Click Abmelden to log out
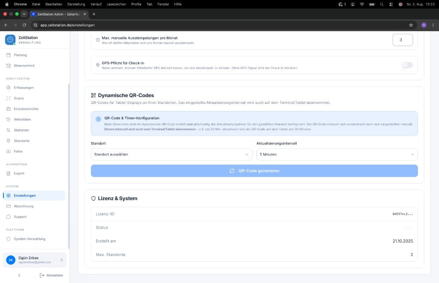Image resolution: width=439 pixels, height=283 pixels. pos(51,275)
